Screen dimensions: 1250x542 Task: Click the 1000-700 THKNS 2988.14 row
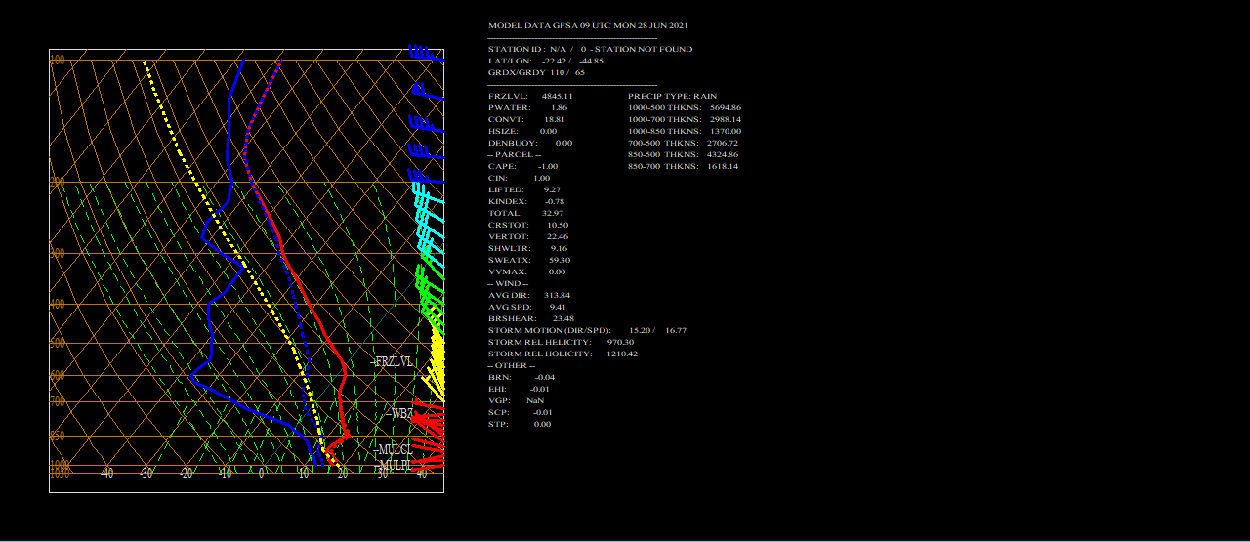coord(685,119)
